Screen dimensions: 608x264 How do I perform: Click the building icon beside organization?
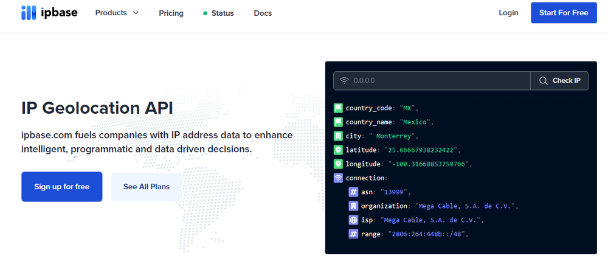click(353, 206)
